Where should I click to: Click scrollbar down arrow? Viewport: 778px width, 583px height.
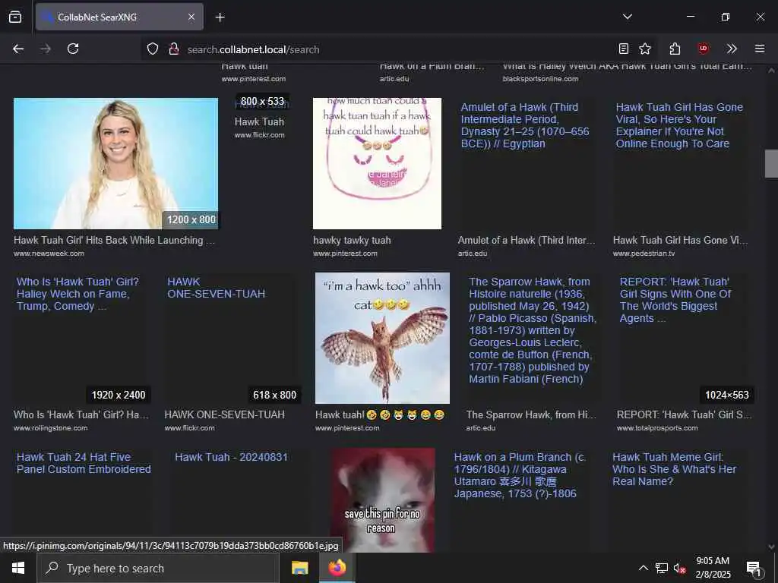(x=771, y=547)
